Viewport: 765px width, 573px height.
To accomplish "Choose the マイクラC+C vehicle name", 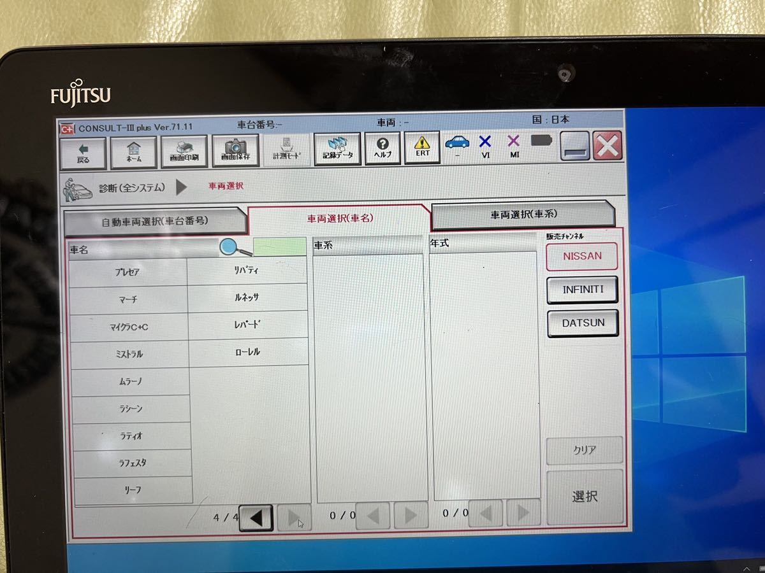I will tap(129, 327).
